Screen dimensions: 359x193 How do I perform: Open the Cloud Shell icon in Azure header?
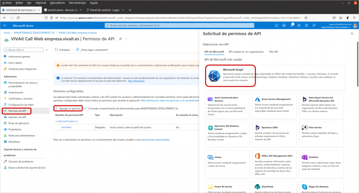[276, 26]
